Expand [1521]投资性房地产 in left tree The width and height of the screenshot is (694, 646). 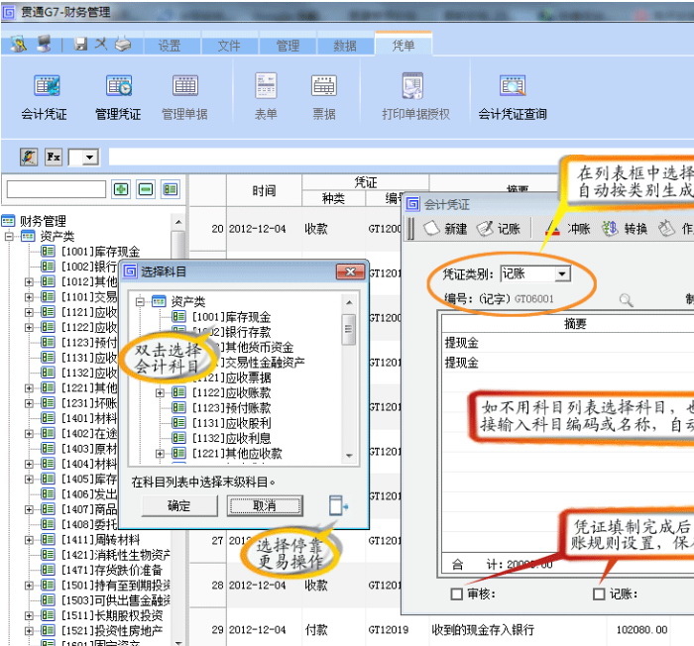coord(29,630)
